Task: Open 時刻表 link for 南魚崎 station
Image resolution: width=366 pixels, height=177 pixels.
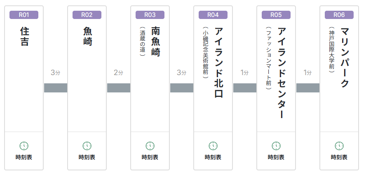Action: click(x=150, y=157)
